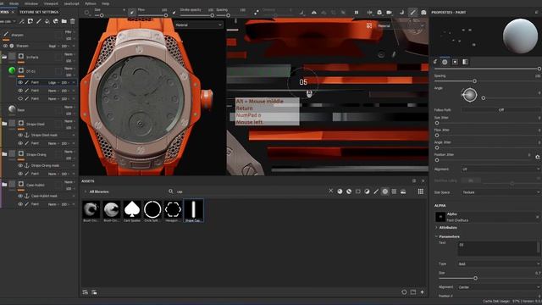Hide the selected Paint layer with the Ldge blend mode
542x305 pixels.
[x=20, y=82]
